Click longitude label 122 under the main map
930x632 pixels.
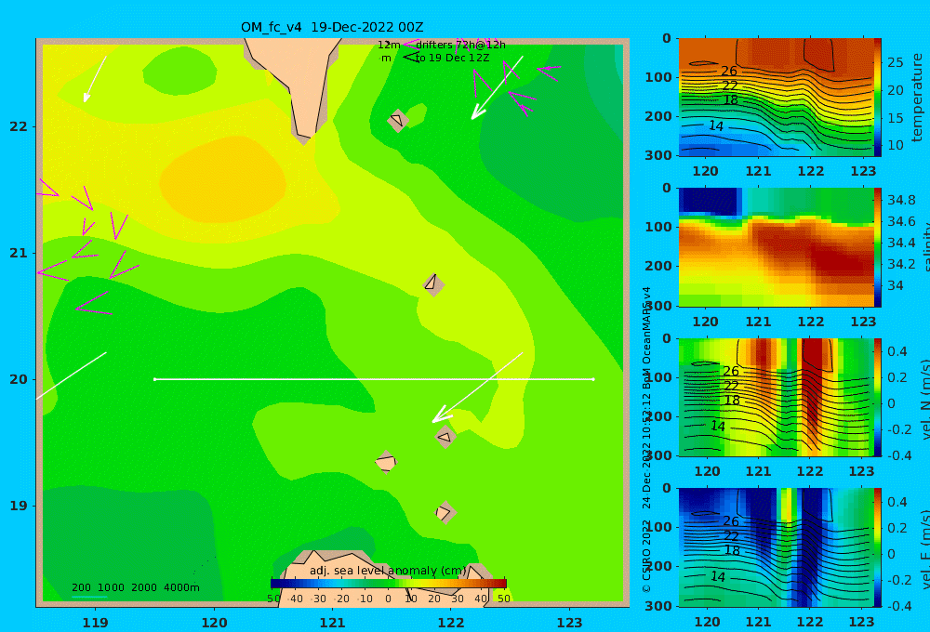(451, 623)
